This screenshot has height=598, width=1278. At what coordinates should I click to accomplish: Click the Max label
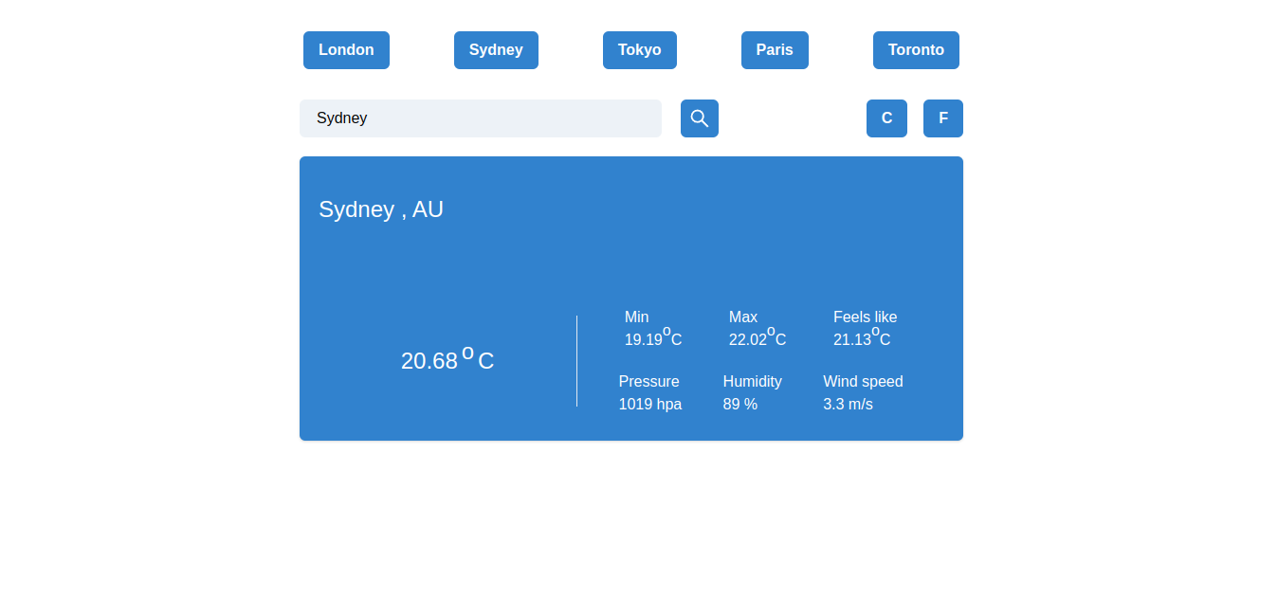coord(743,317)
